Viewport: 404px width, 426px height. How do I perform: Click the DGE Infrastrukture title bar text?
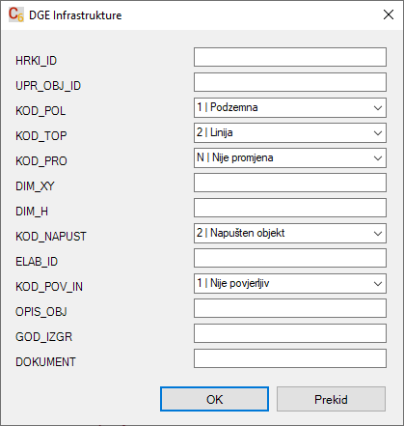pyautogui.click(x=75, y=15)
